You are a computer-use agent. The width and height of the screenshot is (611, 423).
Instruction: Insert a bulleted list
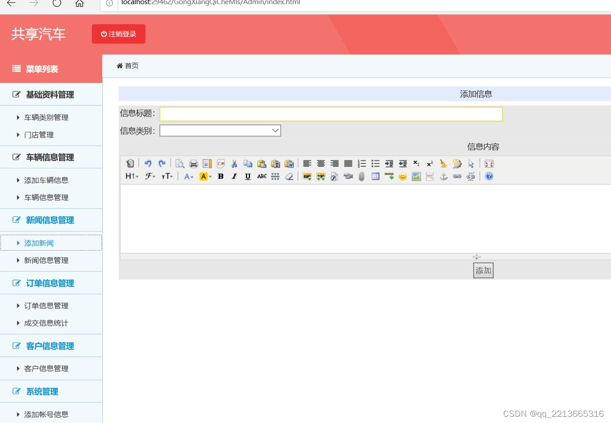[x=376, y=164]
